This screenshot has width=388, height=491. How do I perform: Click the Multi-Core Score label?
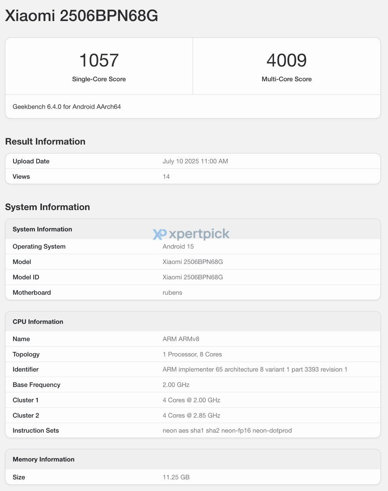click(287, 79)
